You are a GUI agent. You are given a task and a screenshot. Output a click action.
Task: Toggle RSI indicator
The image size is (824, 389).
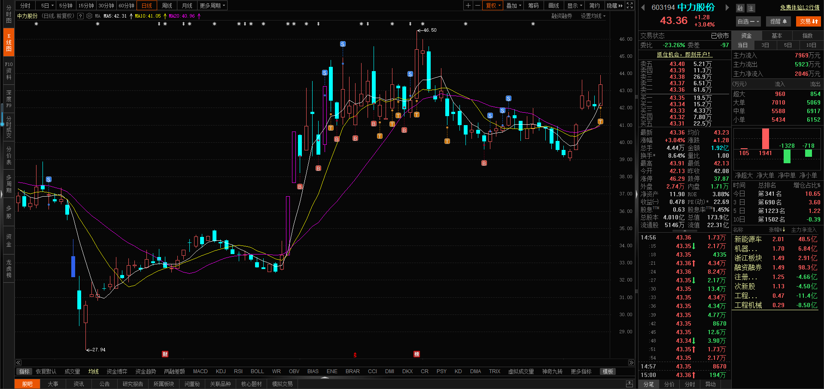coord(238,371)
